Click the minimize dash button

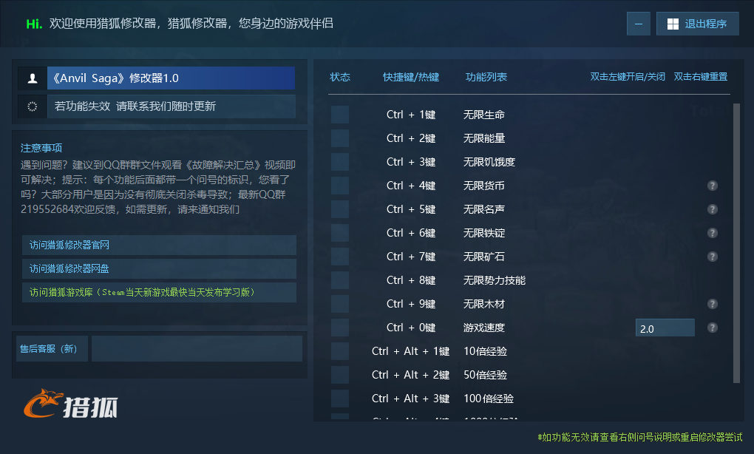click(x=639, y=24)
